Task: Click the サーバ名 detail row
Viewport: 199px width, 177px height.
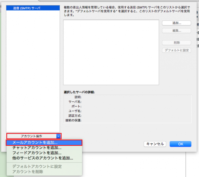Action: click(75, 102)
